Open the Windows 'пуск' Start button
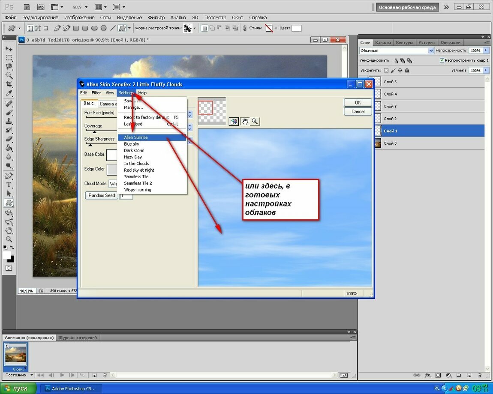The height and width of the screenshot is (394, 493). click(18, 388)
